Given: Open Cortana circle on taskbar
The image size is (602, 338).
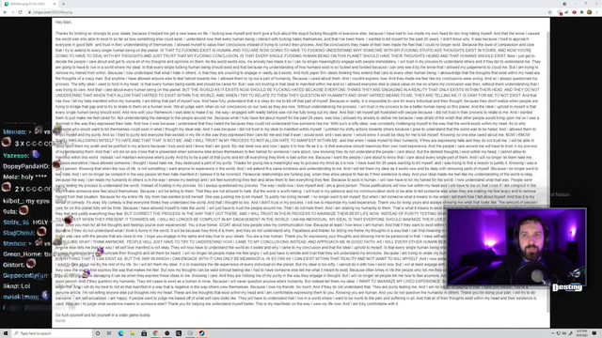Looking at the screenshot, I should click(x=98, y=333).
